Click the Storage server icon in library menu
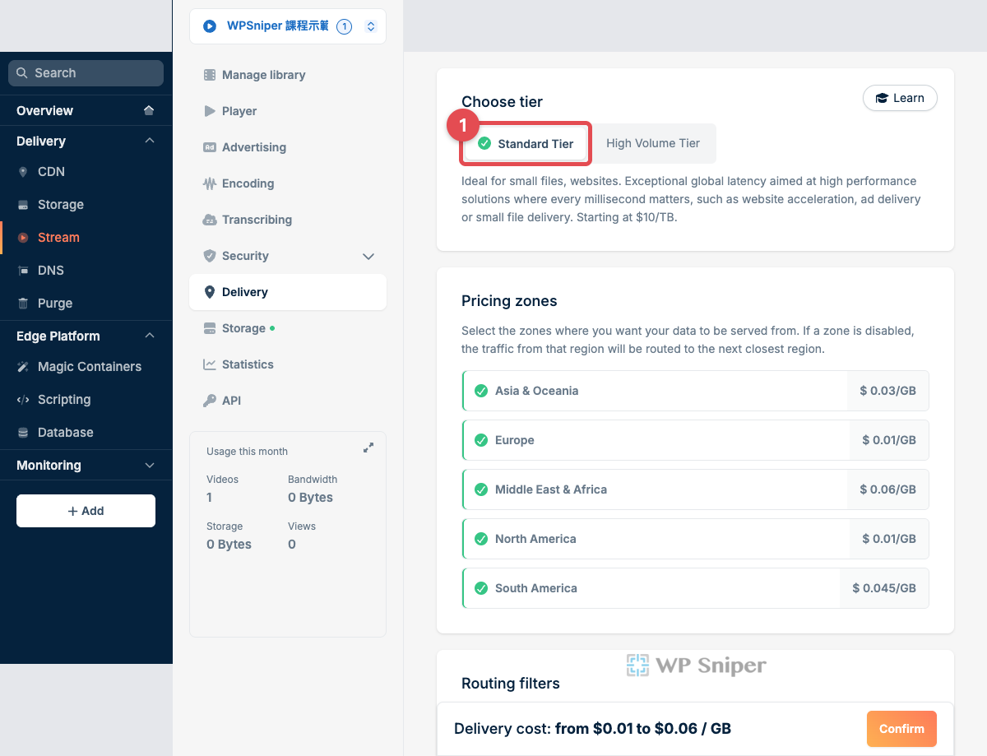Screen dimensions: 987x756 pyautogui.click(x=210, y=328)
